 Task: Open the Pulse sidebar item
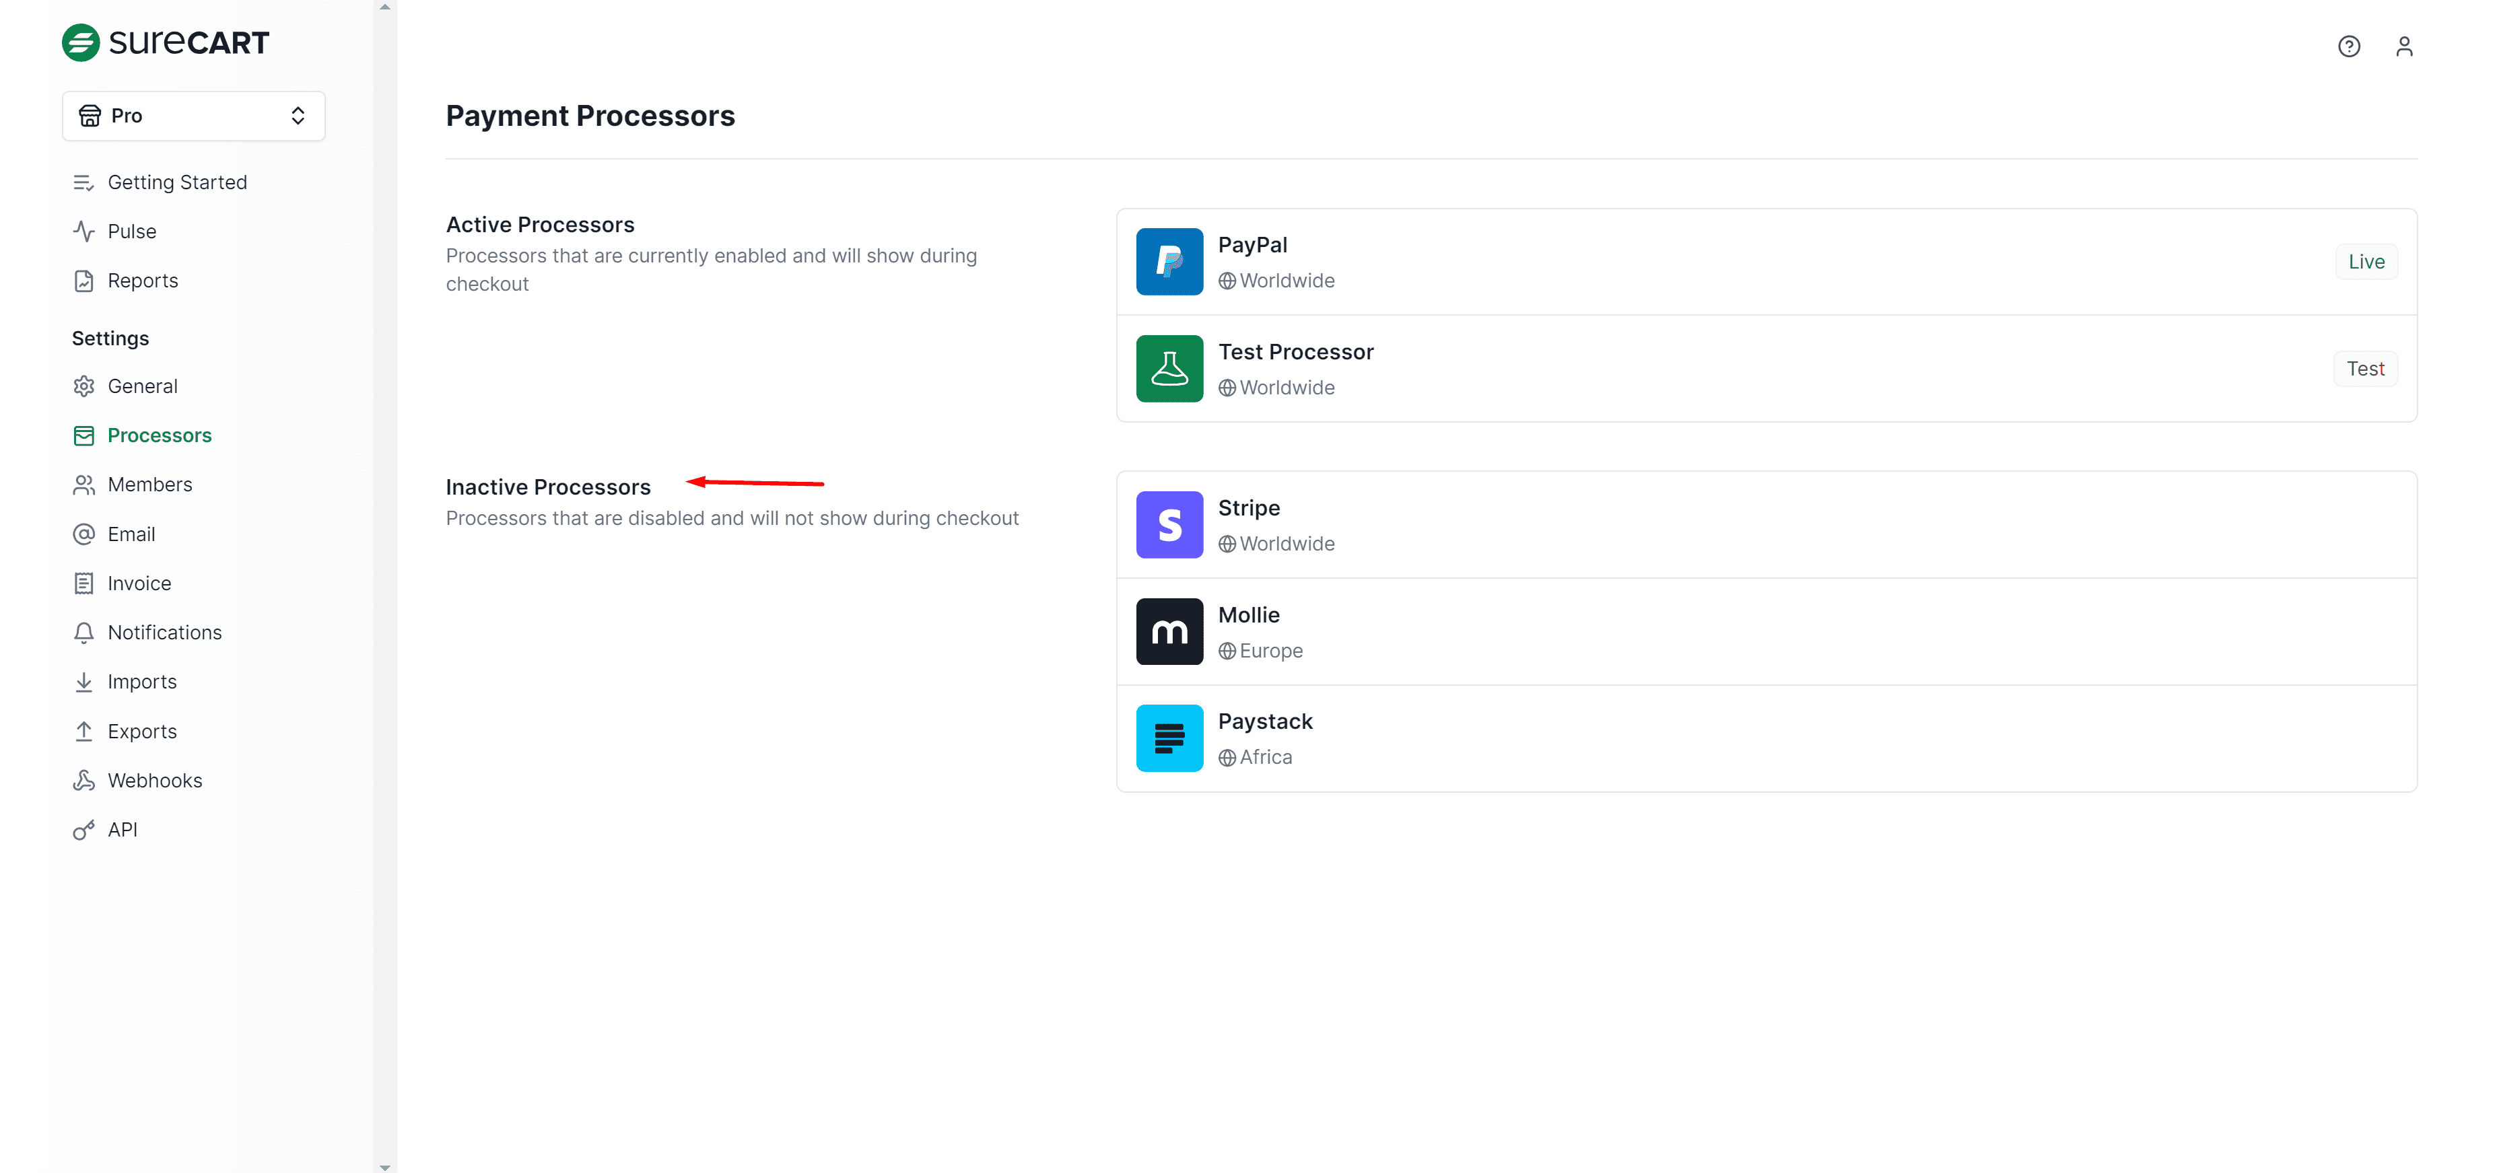[131, 232]
